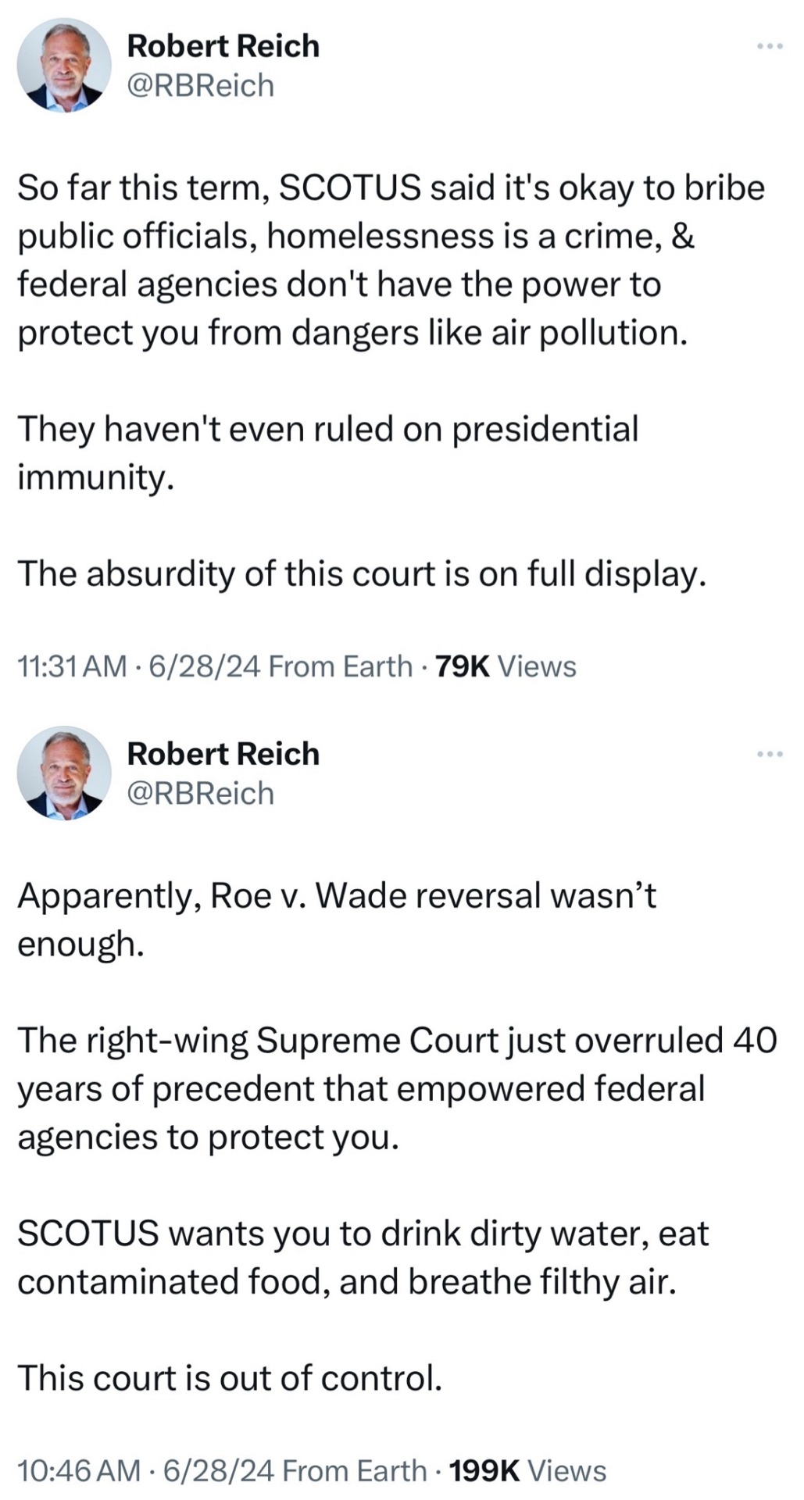This screenshot has width=804, height=1500.
Task: Open Robert Reich's name on the first tweet
Action: [x=223, y=46]
